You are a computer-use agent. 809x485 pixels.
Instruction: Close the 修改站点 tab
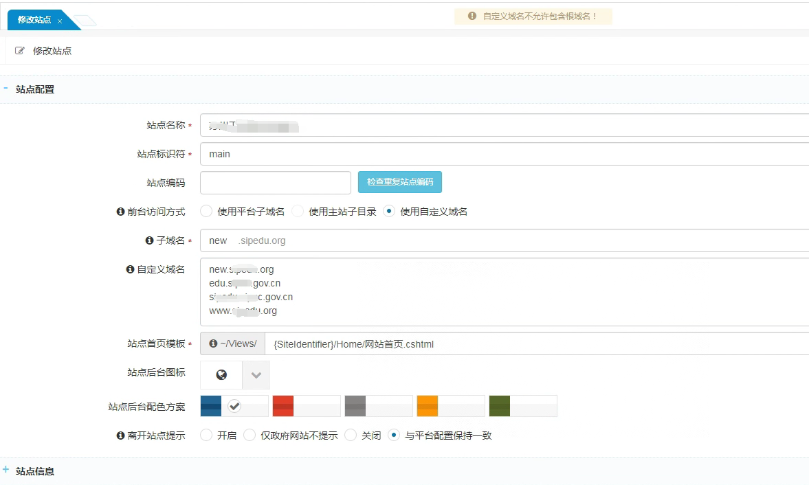[60, 19]
